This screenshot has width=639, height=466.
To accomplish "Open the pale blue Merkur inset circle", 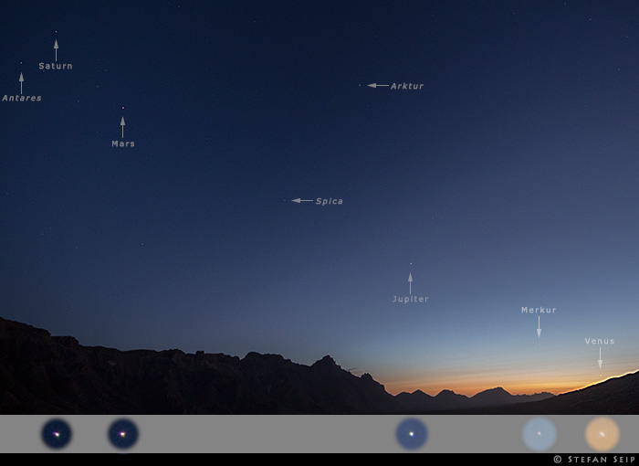I will point(539,434).
